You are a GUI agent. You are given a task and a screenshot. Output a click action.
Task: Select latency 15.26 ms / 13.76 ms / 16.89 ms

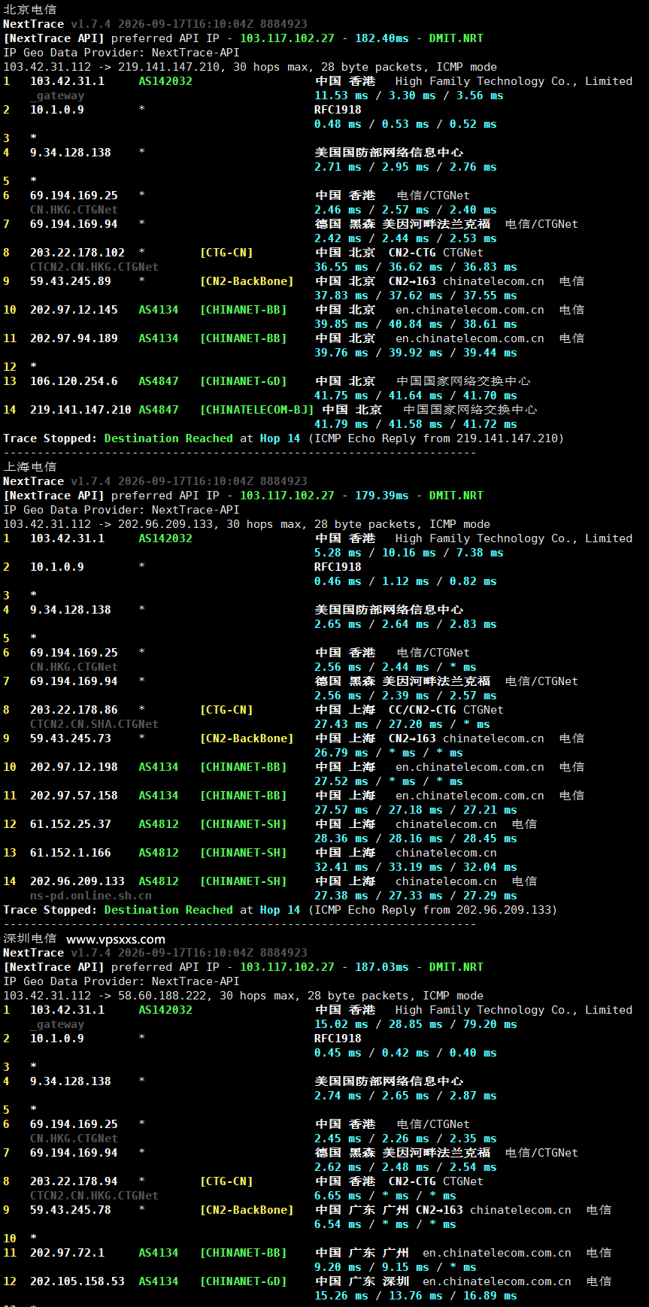[x=416, y=1296]
